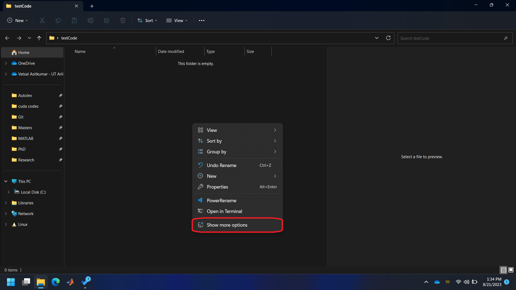Click the Delete trash icon in toolbar

[x=123, y=20]
